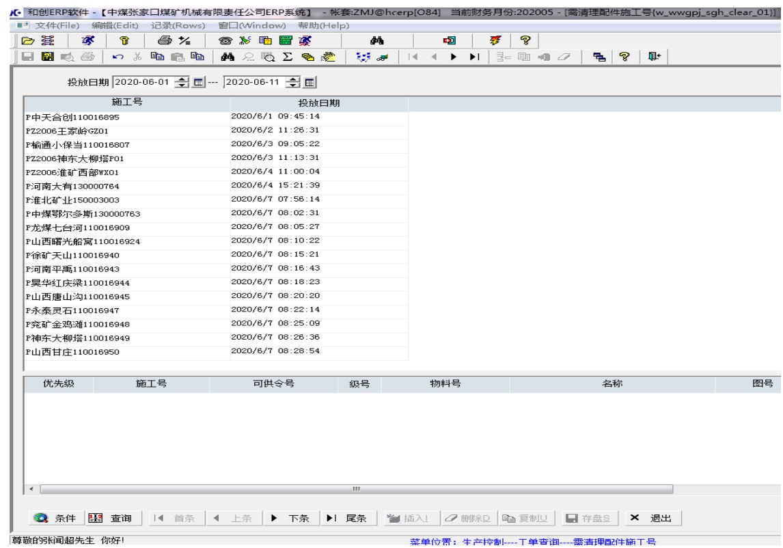Click the question mark help icon in top toolbar
The height and width of the screenshot is (548, 783).
[x=525, y=40]
